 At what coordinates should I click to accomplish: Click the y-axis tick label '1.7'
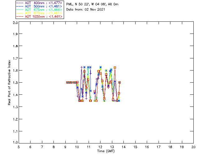(x=15, y=58)
